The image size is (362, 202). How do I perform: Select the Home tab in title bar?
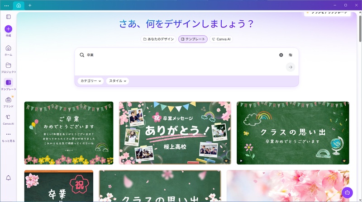pos(19,5)
